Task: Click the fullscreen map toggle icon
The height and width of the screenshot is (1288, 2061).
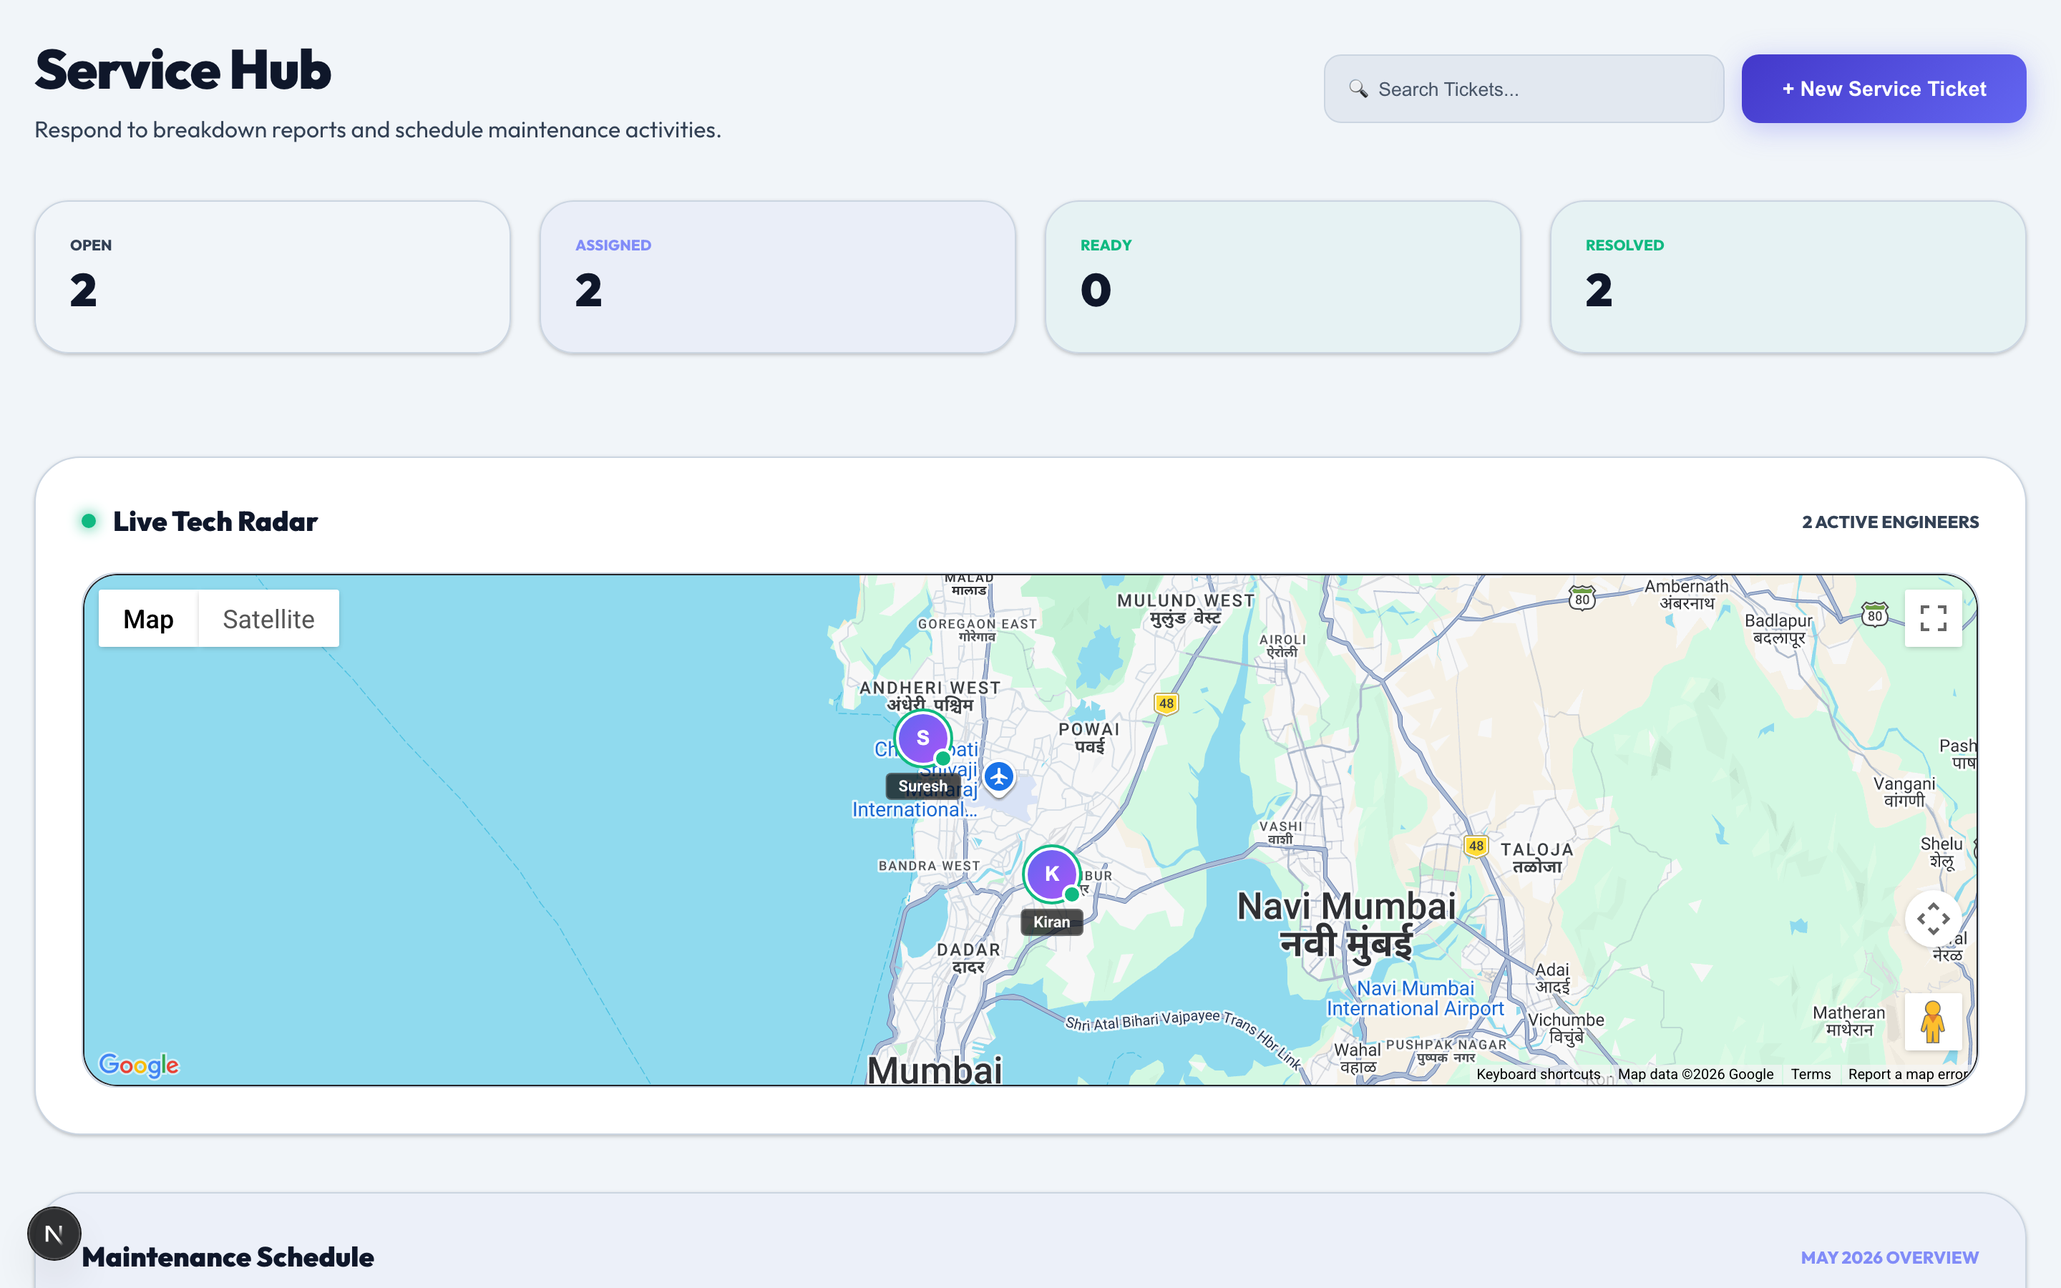Action: tap(1932, 618)
